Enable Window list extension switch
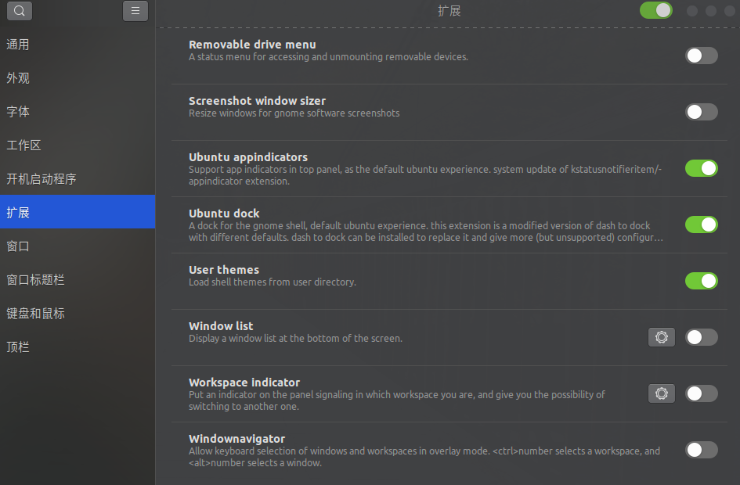The width and height of the screenshot is (740, 485). coord(702,337)
